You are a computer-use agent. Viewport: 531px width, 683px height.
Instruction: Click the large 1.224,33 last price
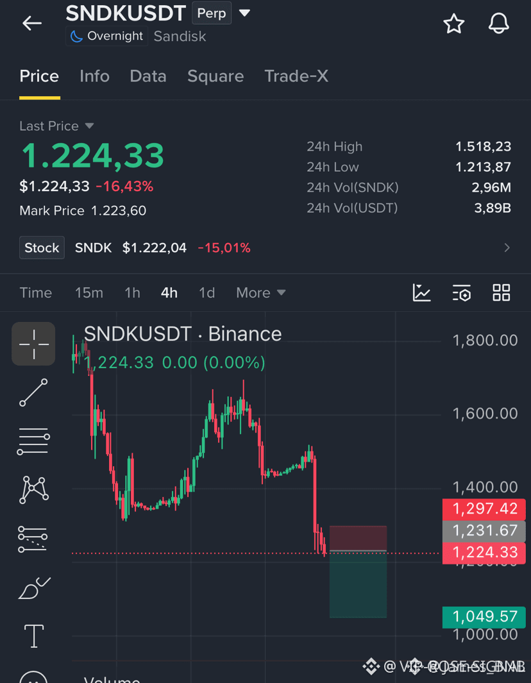coord(93,155)
